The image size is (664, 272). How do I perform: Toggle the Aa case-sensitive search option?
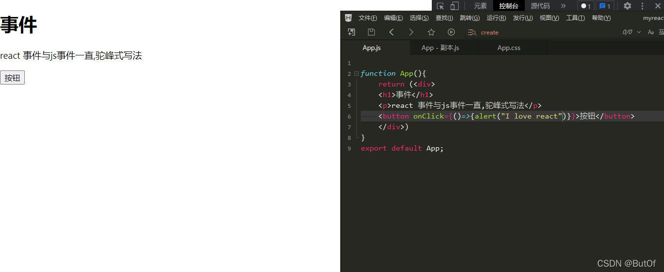pyautogui.click(x=651, y=32)
